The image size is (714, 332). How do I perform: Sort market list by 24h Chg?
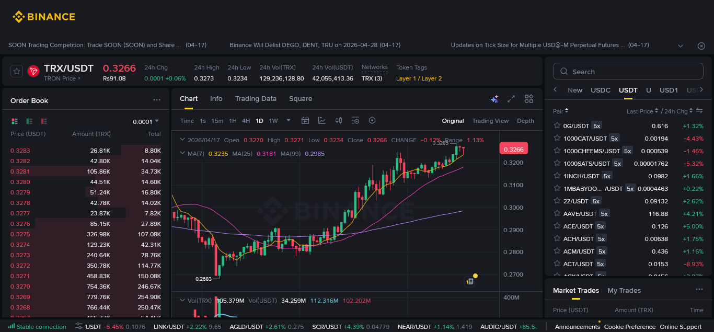[x=678, y=111]
